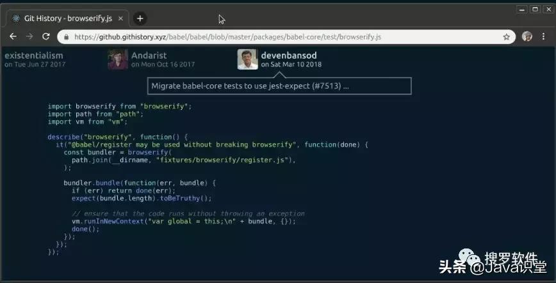Select the existentialism commit author
This screenshot has width=556, height=283.
(x=34, y=56)
